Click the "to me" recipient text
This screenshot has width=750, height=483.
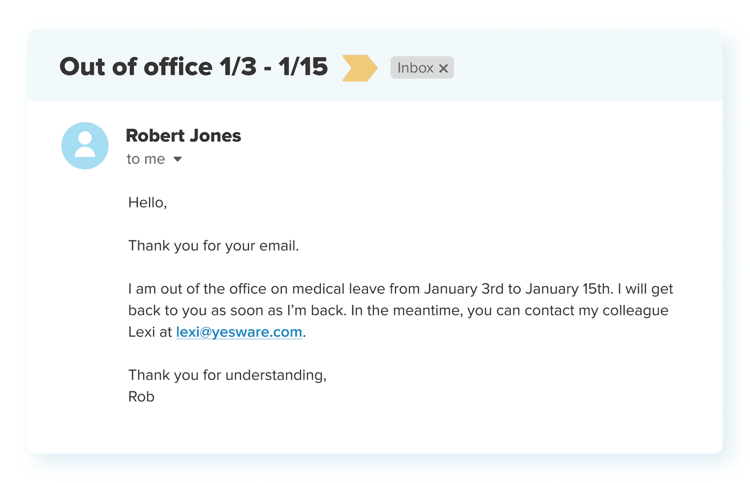click(146, 159)
